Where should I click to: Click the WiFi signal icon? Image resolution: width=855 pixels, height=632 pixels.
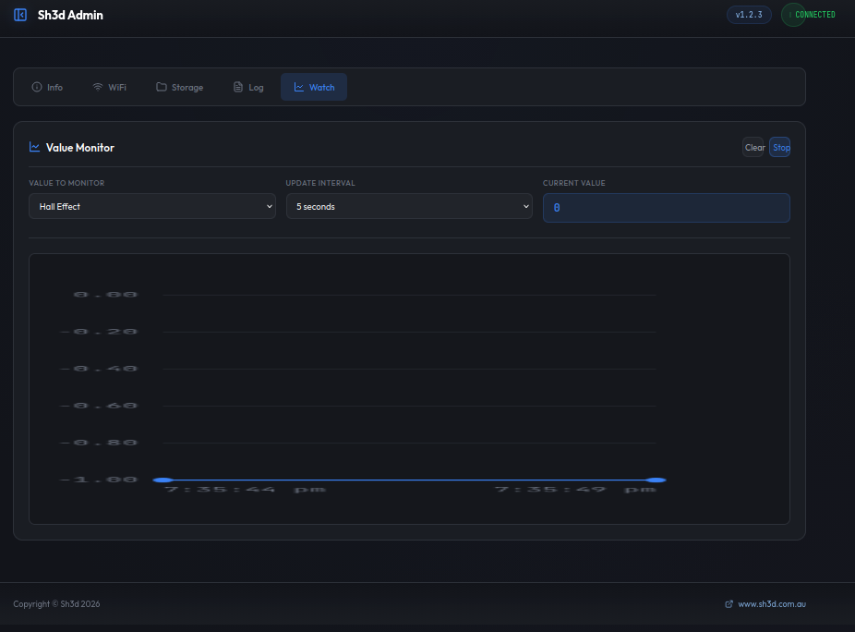[x=98, y=88]
